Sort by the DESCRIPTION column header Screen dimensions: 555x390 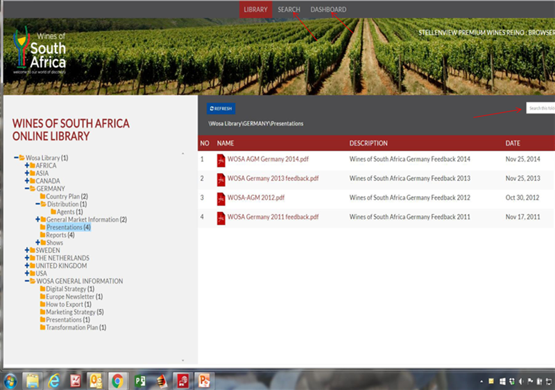pyautogui.click(x=368, y=143)
